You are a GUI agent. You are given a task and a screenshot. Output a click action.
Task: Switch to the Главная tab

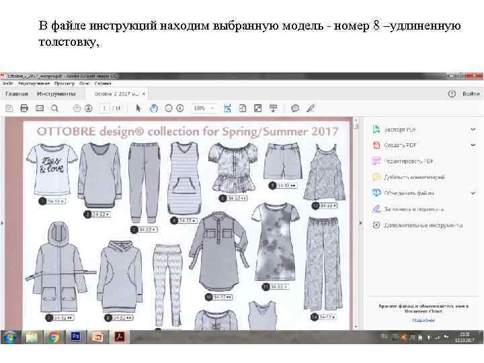(x=17, y=93)
